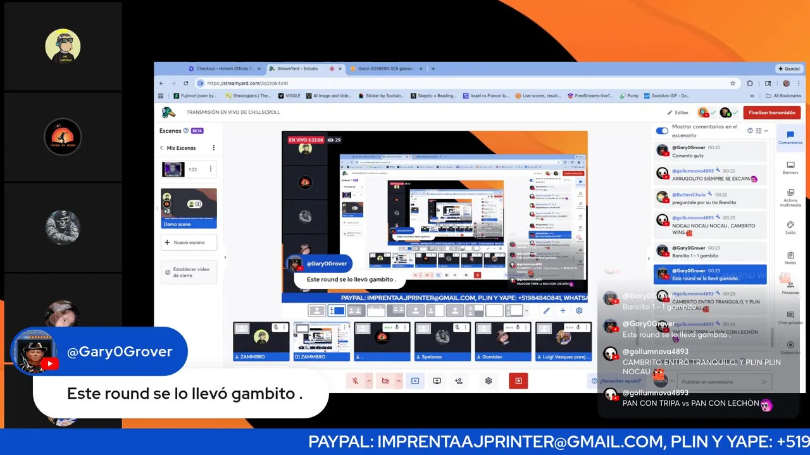Open three-dot menu beside Mis Escenas

[x=213, y=148]
